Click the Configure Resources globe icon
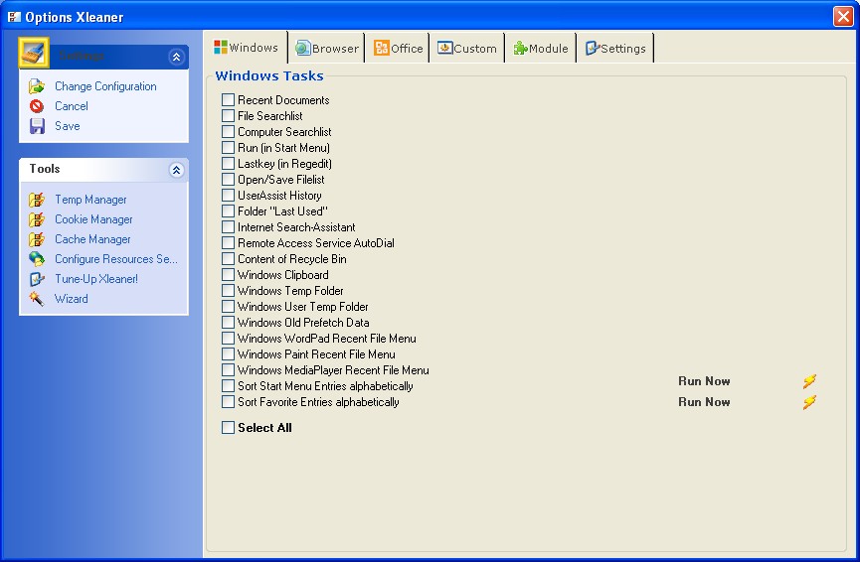The height and width of the screenshot is (562, 860). [37, 259]
